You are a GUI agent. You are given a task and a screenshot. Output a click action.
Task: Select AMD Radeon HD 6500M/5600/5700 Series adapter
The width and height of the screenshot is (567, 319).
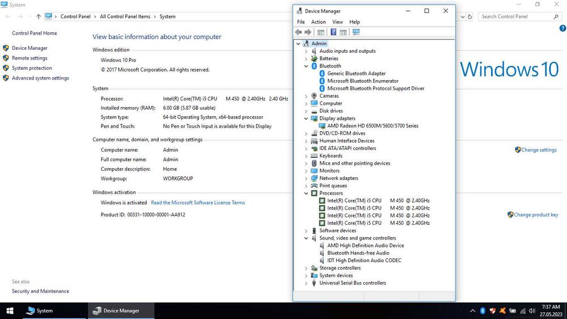[x=373, y=126]
